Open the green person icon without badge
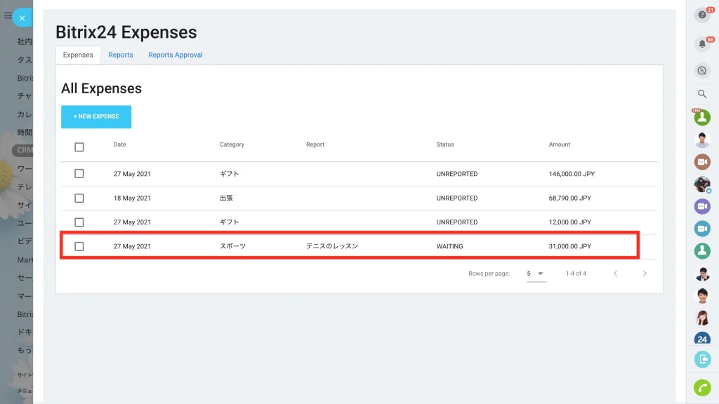719x404 pixels. 702,250
